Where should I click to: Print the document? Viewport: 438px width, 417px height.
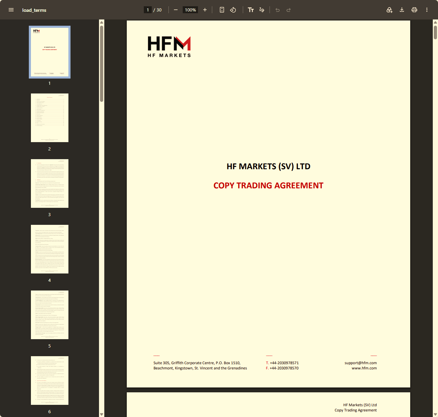click(x=414, y=10)
